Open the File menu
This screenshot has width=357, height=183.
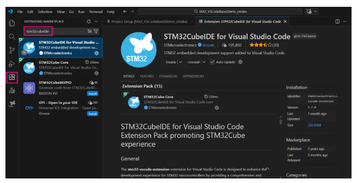20,12
